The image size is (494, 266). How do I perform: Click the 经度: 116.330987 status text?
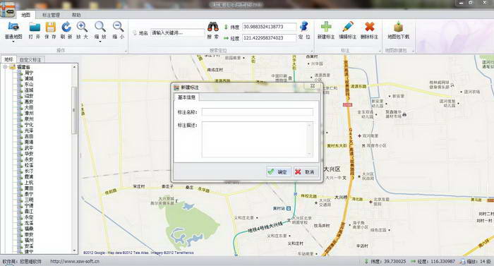(436, 262)
